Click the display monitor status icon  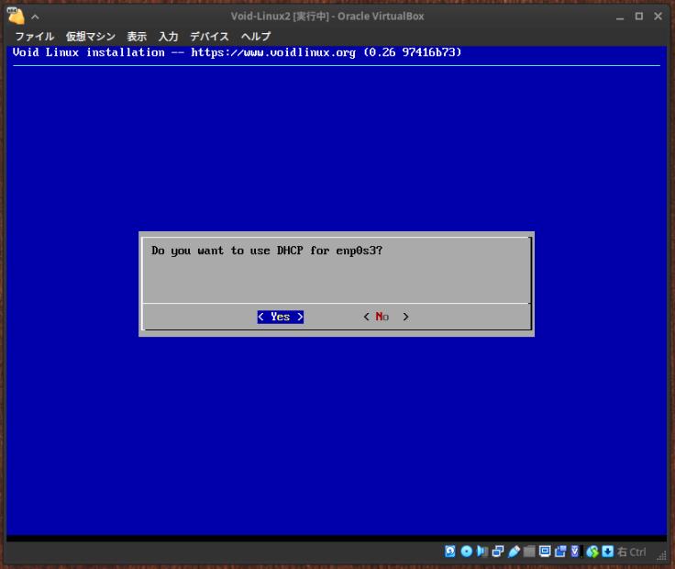545,552
